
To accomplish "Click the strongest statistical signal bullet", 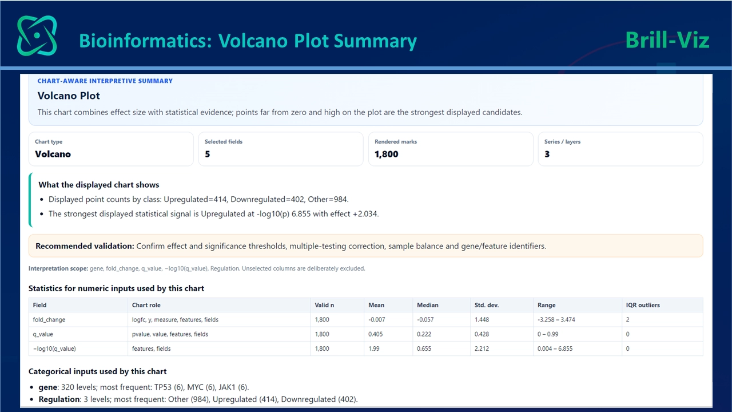I will point(214,214).
